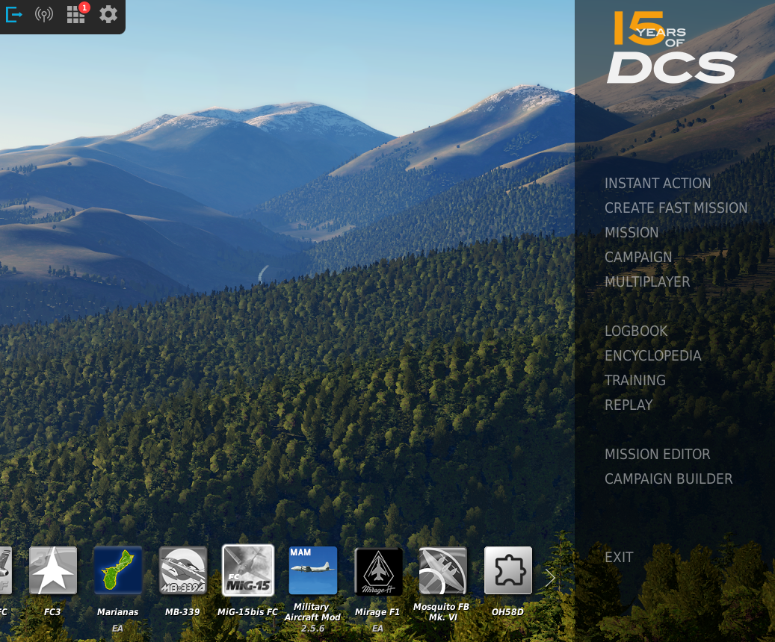Open Instant Action menu
775x642 pixels.
pos(658,183)
